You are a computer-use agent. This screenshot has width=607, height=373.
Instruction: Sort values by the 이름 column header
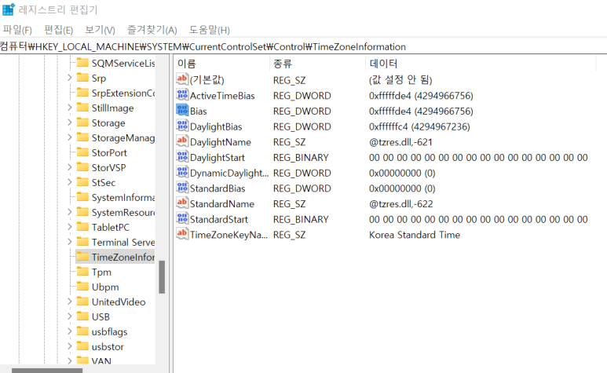(x=221, y=64)
